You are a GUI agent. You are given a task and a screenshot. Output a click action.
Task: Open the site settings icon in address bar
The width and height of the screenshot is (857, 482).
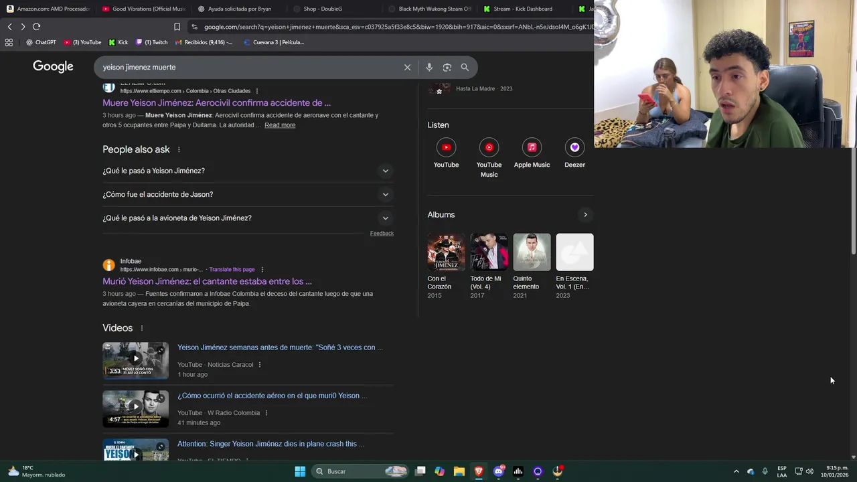(x=194, y=27)
